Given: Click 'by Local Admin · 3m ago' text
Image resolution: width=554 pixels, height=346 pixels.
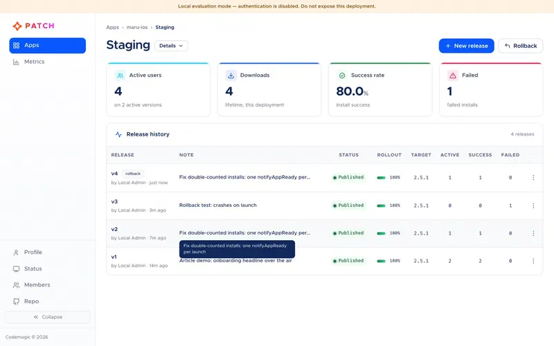Looking at the screenshot, I should coord(138,210).
